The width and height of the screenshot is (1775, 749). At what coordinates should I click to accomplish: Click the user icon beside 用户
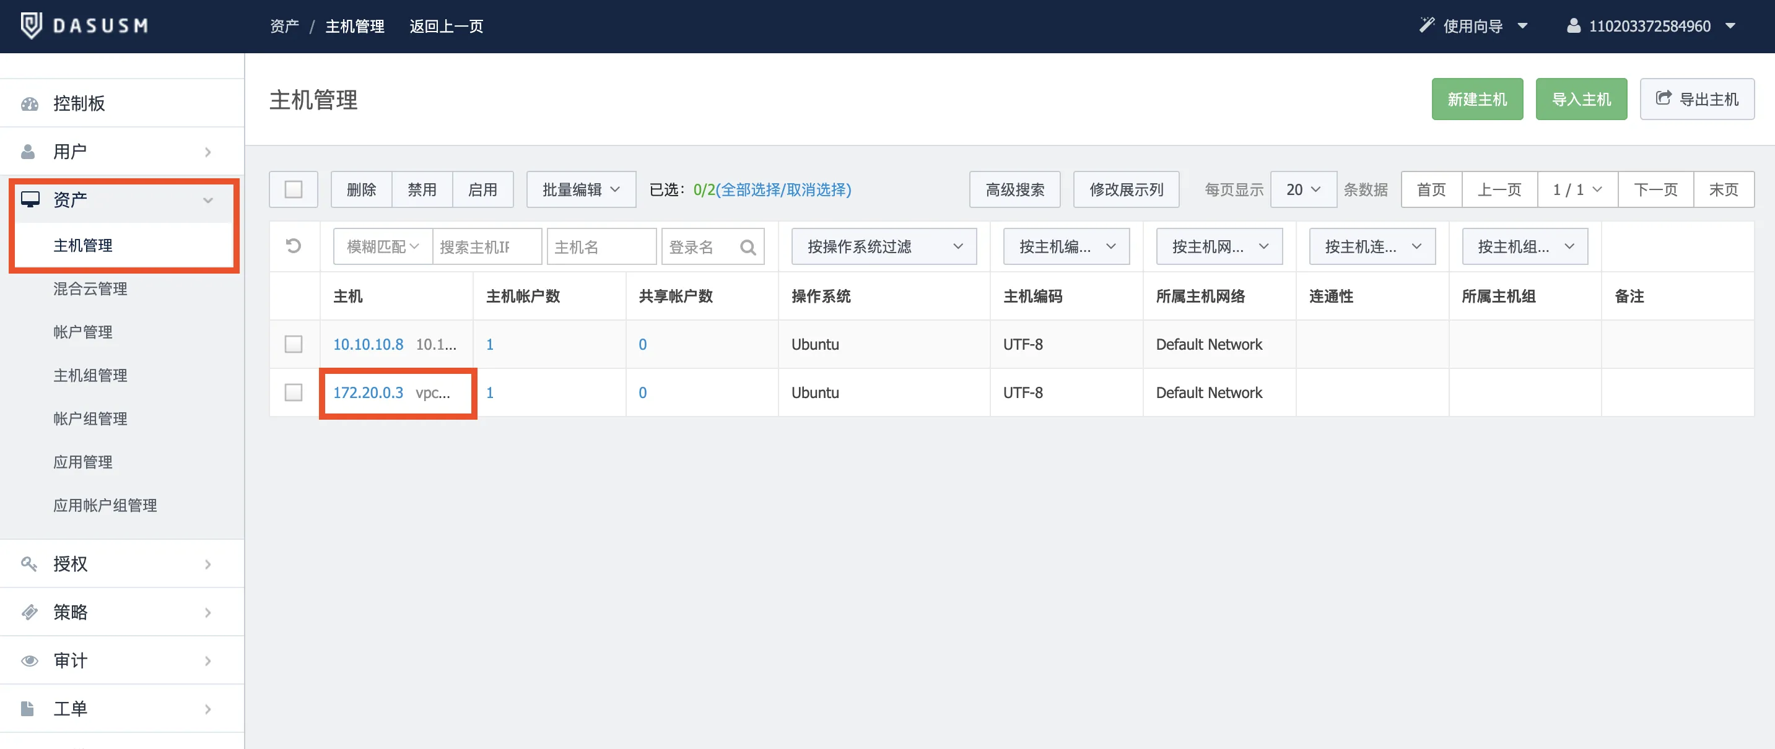click(x=28, y=152)
